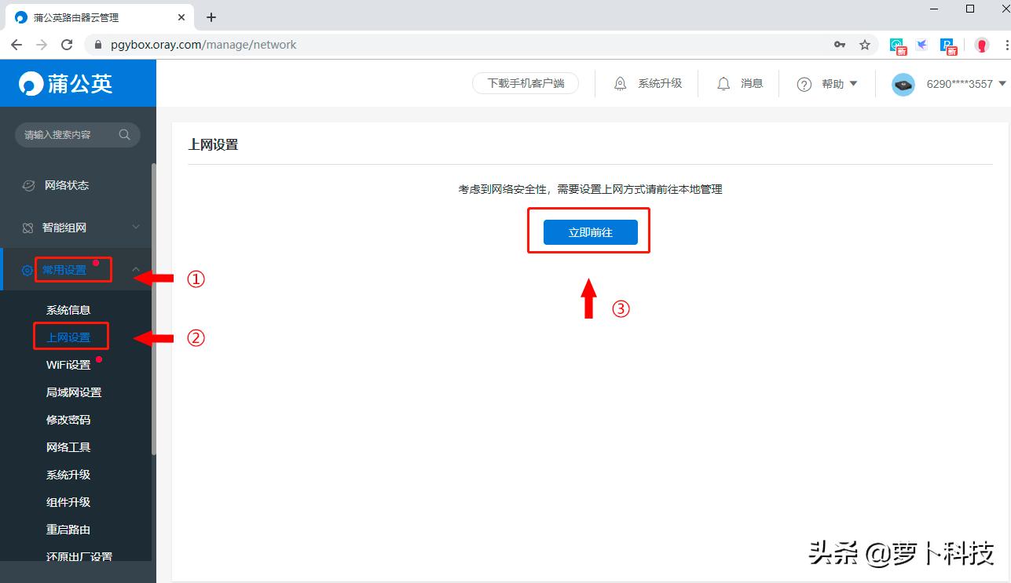
Task: Open the 帮助 question mark icon
Action: point(803,83)
